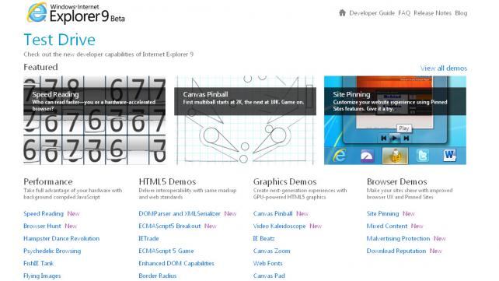Image resolution: width=499 pixels, height=281 pixels.
Task: Click the highlighted pinned site taskbar icon
Action: (395, 156)
